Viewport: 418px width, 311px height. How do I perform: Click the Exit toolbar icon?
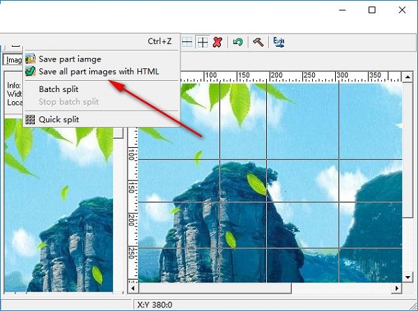pyautogui.click(x=279, y=42)
